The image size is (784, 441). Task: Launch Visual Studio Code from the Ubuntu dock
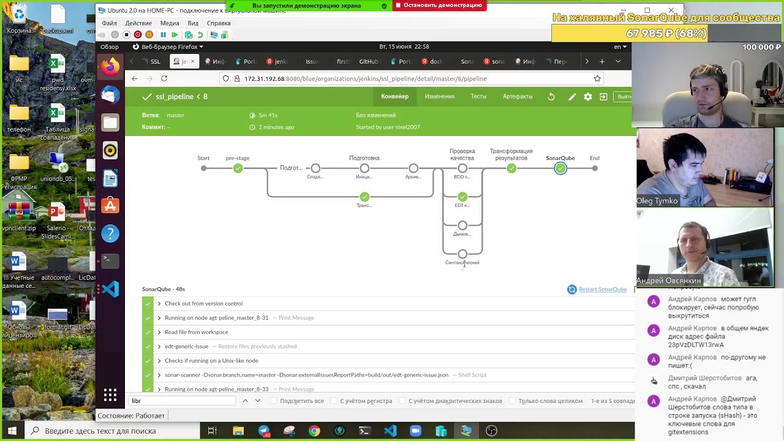coord(110,288)
